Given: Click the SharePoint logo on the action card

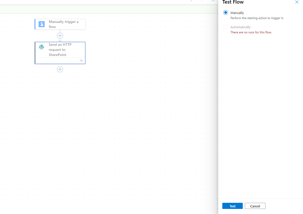Looking at the screenshot, I should point(41,47).
